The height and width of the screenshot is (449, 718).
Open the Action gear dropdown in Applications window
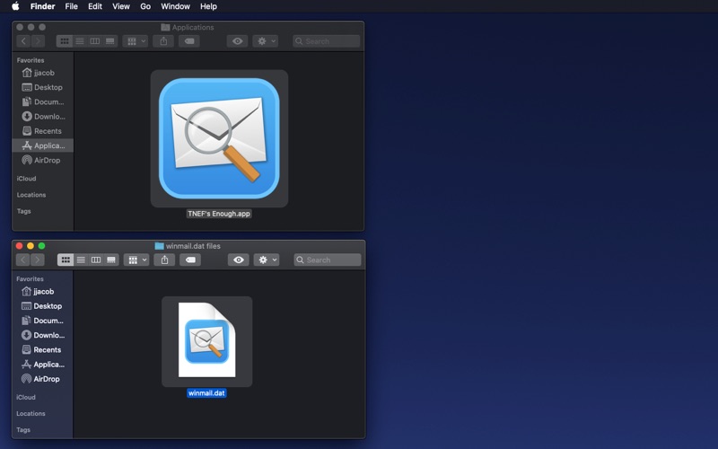coord(265,41)
